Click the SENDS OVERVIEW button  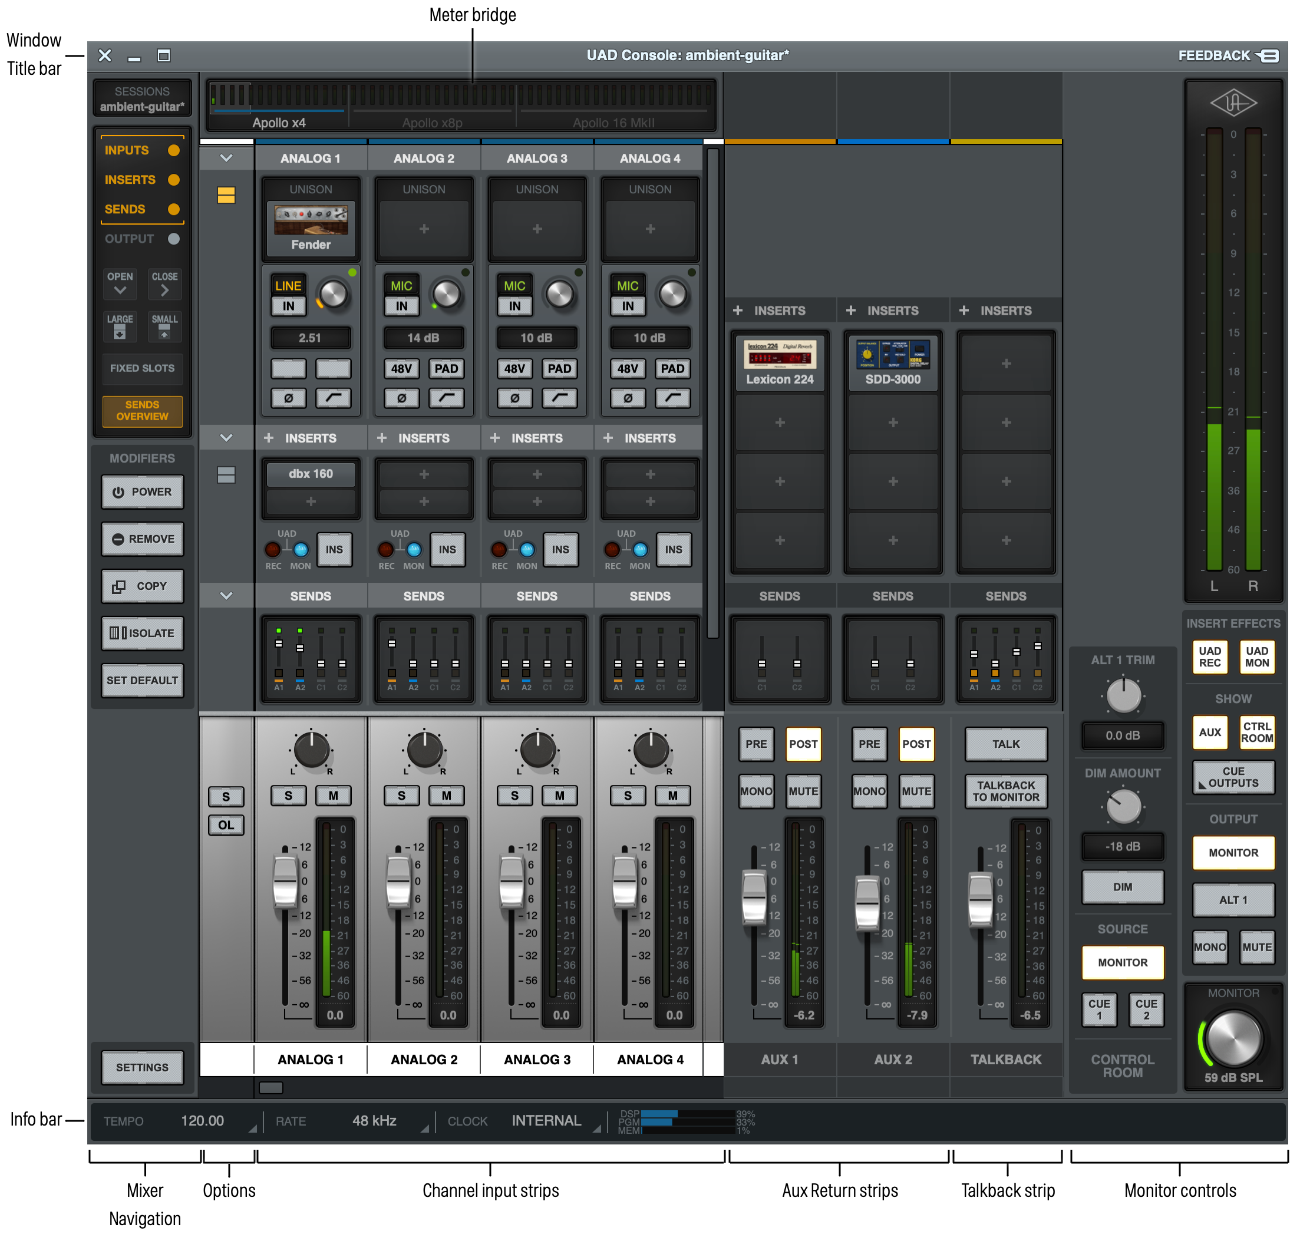(x=142, y=411)
